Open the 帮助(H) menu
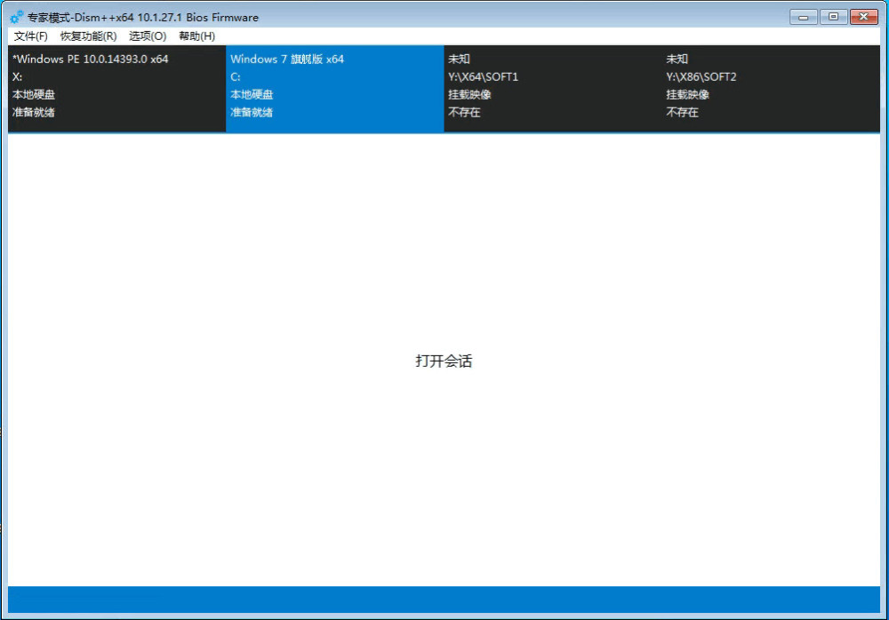 point(196,36)
